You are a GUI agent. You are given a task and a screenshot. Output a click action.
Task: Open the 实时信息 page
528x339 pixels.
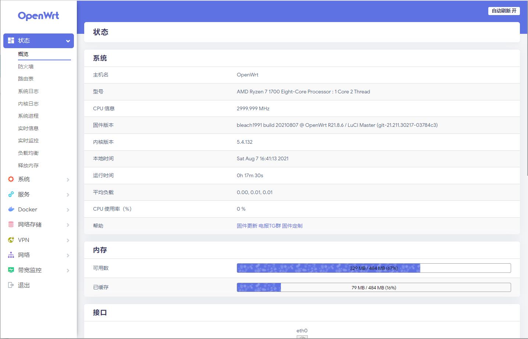pos(28,128)
